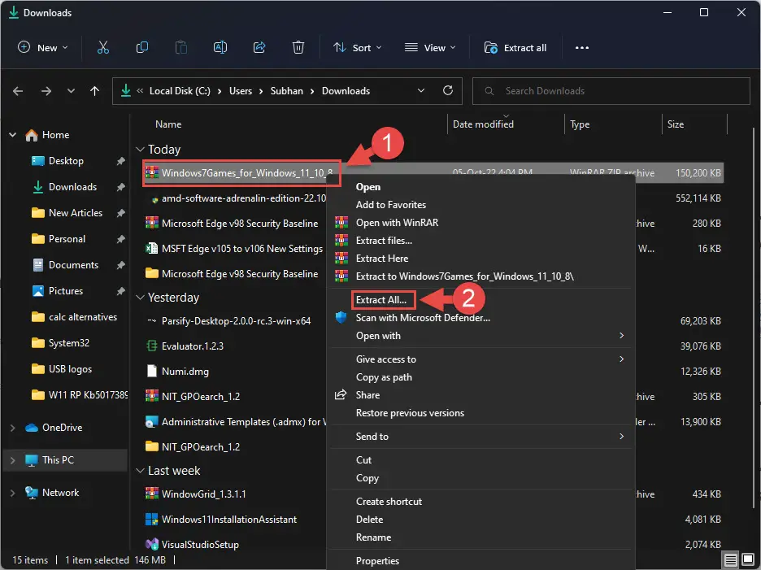Image resolution: width=761 pixels, height=570 pixels.
Task: Sort by the Name column header
Action: tap(168, 124)
